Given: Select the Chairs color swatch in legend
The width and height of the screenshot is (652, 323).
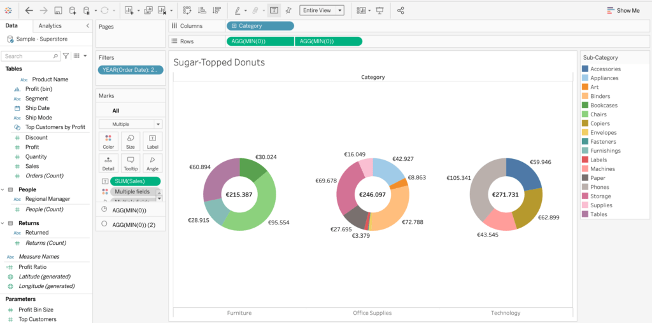Looking at the screenshot, I should pyautogui.click(x=585, y=114).
